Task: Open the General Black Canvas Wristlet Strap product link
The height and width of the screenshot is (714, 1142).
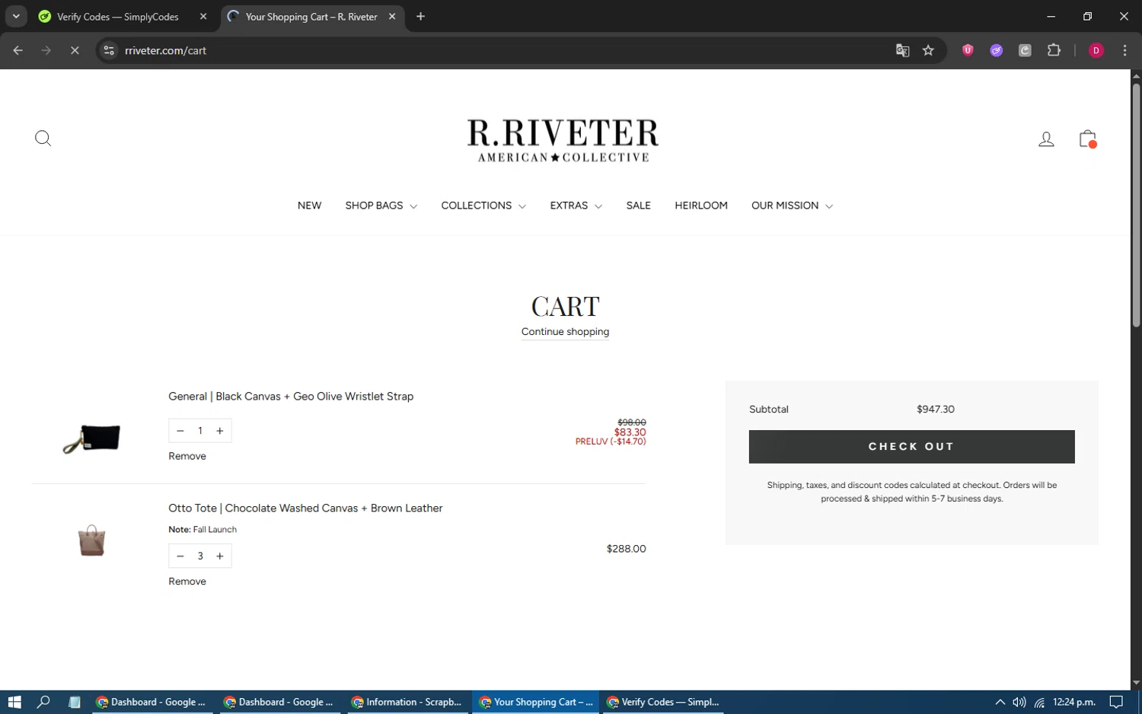Action: pyautogui.click(x=291, y=397)
